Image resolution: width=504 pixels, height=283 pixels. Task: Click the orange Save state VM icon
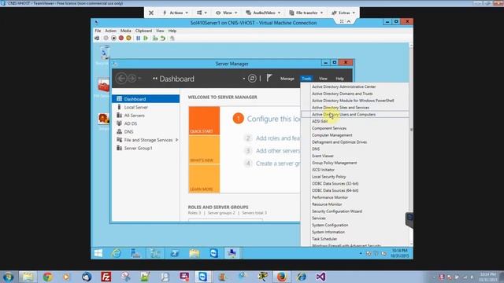128,39
